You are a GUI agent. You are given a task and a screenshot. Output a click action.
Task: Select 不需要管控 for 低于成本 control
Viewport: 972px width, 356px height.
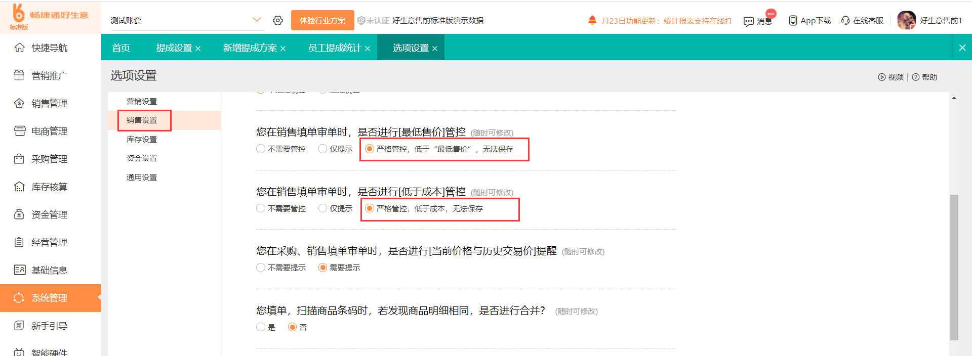[x=261, y=208]
